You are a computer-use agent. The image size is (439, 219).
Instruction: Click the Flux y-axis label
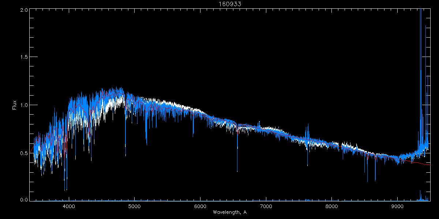(x=15, y=105)
